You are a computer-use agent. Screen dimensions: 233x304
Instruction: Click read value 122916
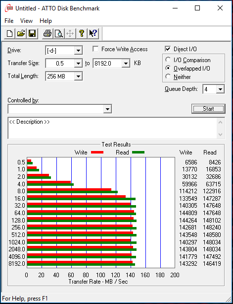[x=212, y=191]
